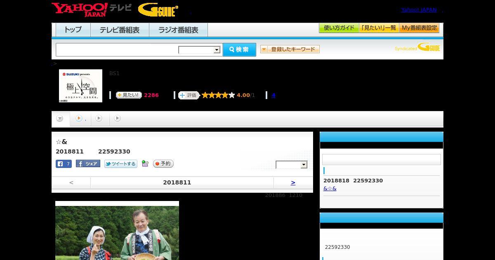This screenshot has height=260, width=495.
Task: Open the Syndicated G-GUIDE logo
Action: click(x=417, y=47)
